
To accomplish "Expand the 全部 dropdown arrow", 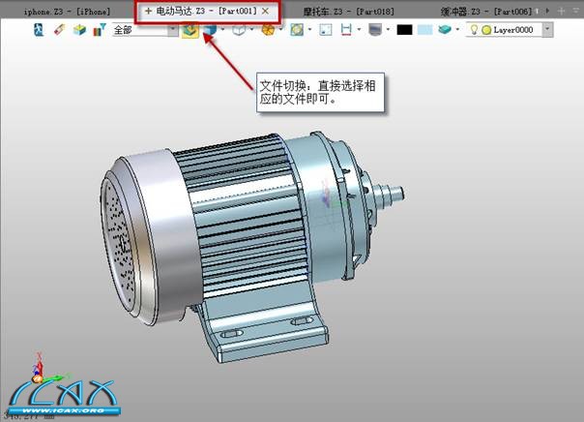I will (x=173, y=30).
